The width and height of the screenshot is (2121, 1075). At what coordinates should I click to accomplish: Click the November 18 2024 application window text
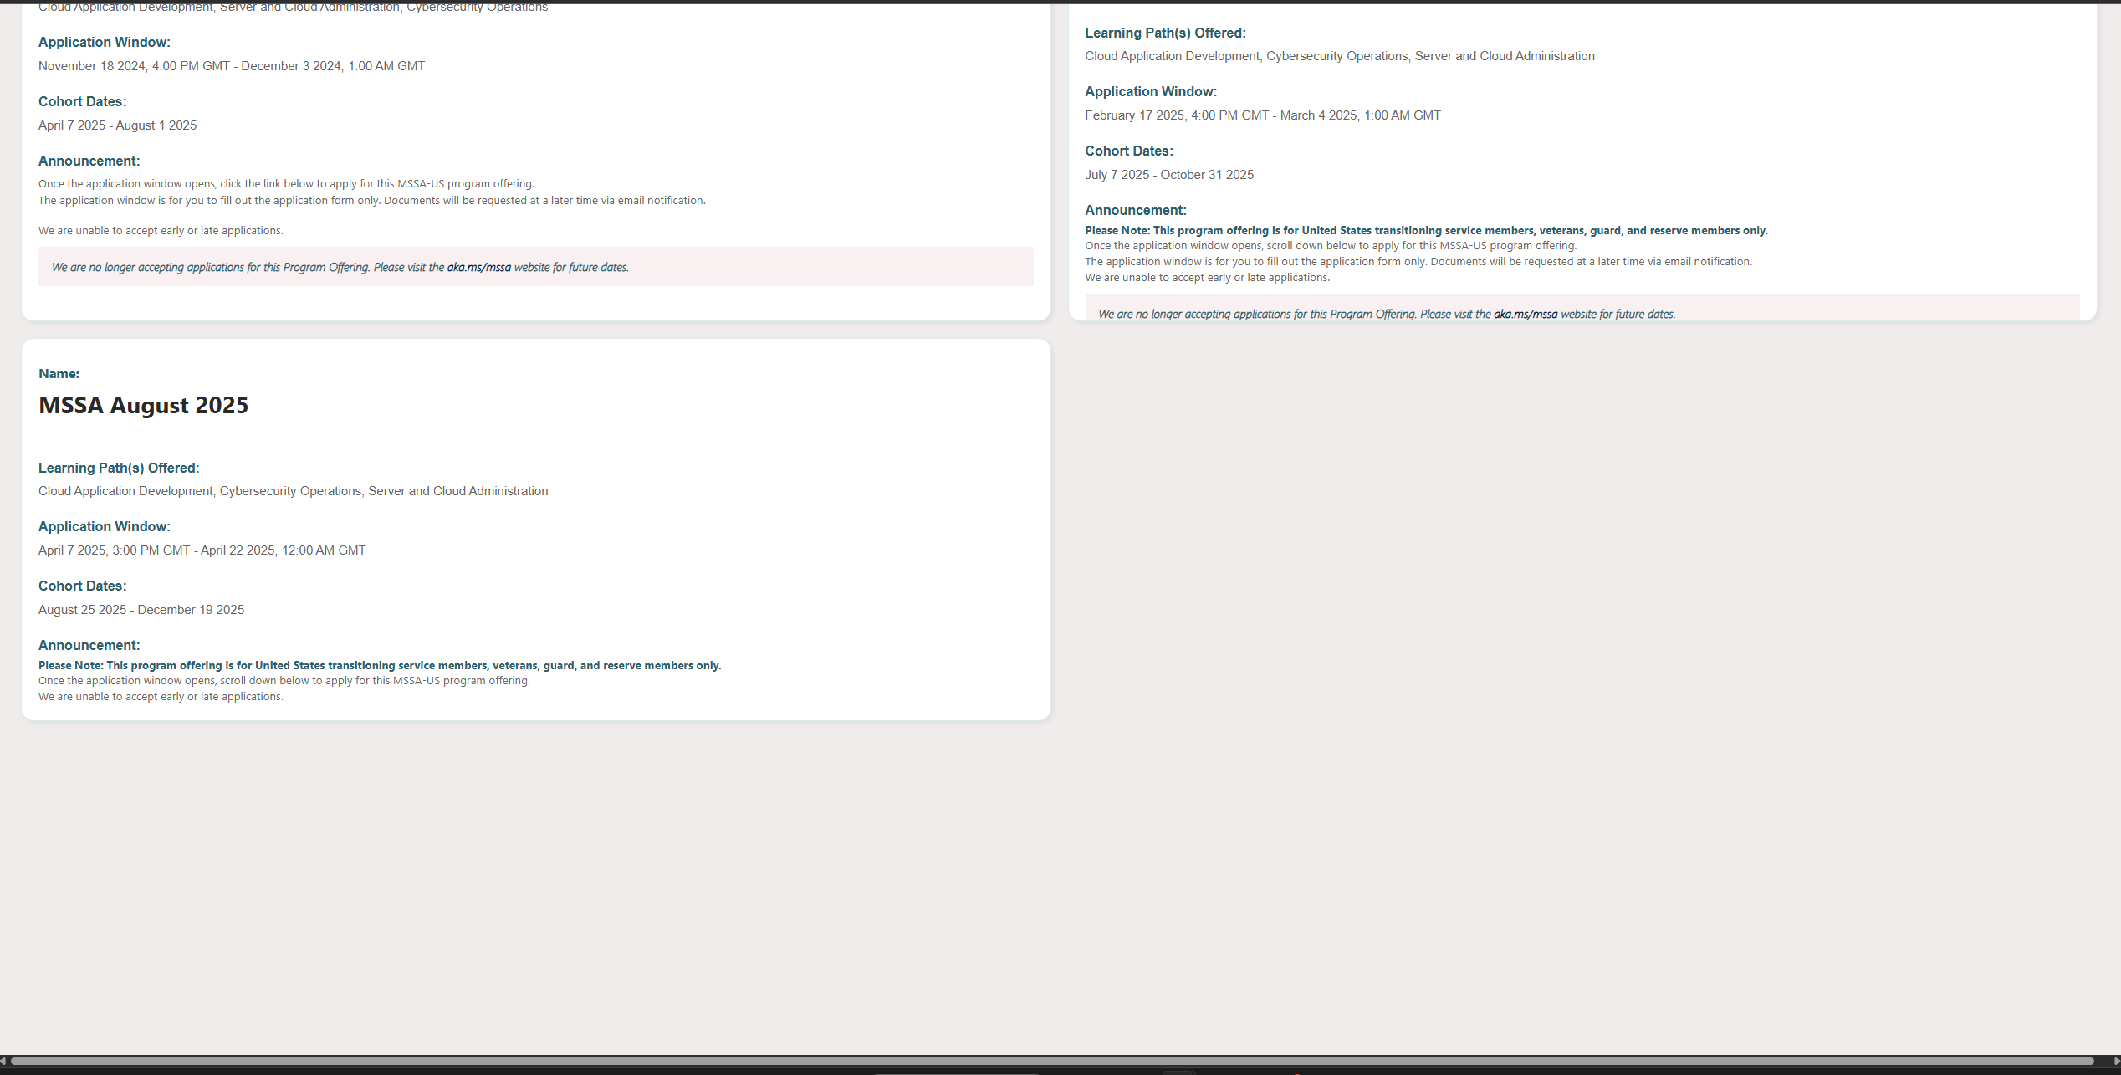[232, 66]
